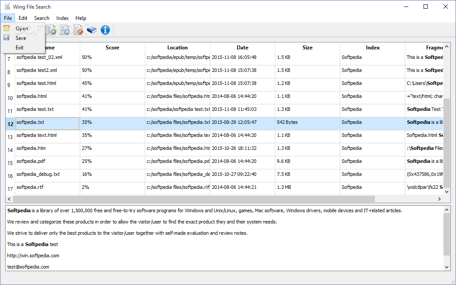This screenshot has height=285, width=456.
Task: Select row header number 12
Action: [10, 124]
